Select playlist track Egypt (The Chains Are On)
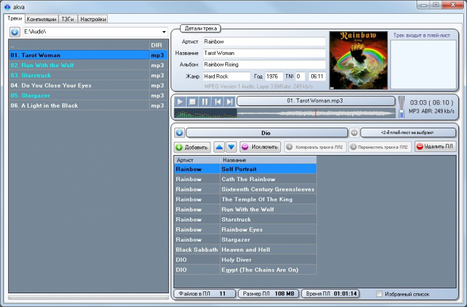The image size is (467, 307). point(245,270)
